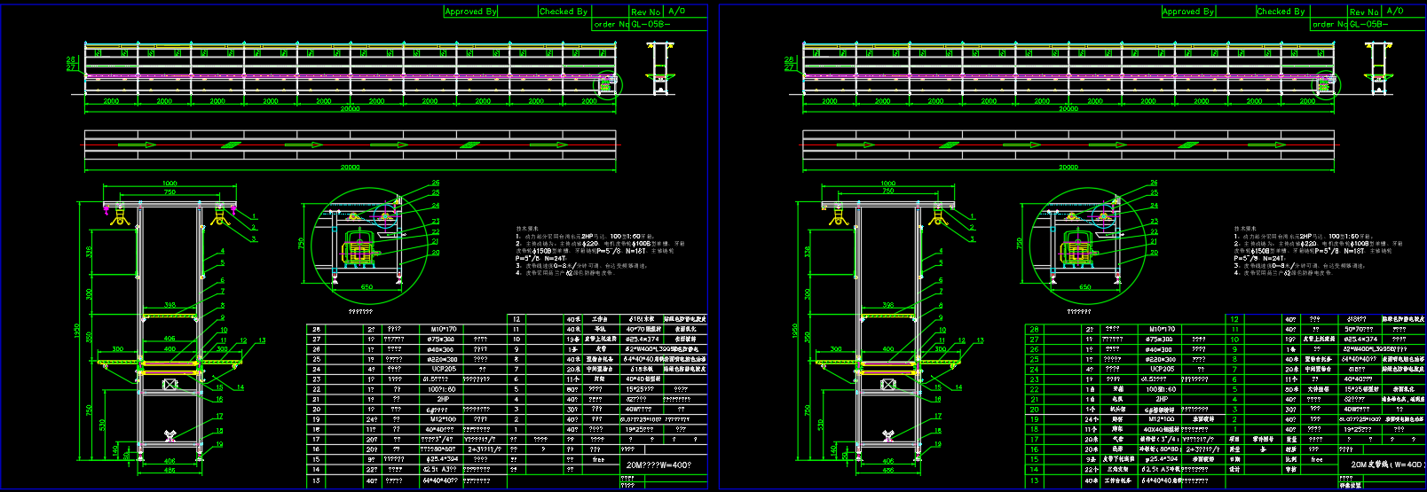Click '零件图号' header in right parts table
Screen dimensions: 1427x492
pos(1262,439)
